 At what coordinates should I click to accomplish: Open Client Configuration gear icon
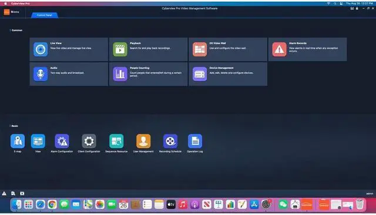[89, 141]
